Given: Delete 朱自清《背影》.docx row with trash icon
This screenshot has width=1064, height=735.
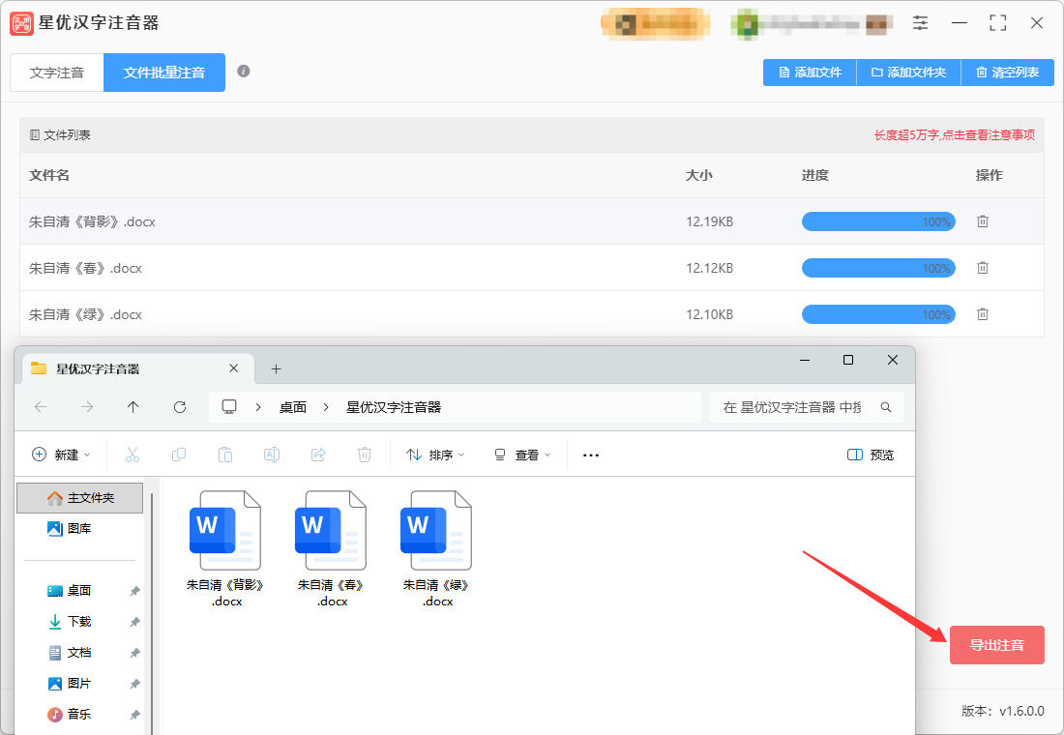Looking at the screenshot, I should coord(983,221).
